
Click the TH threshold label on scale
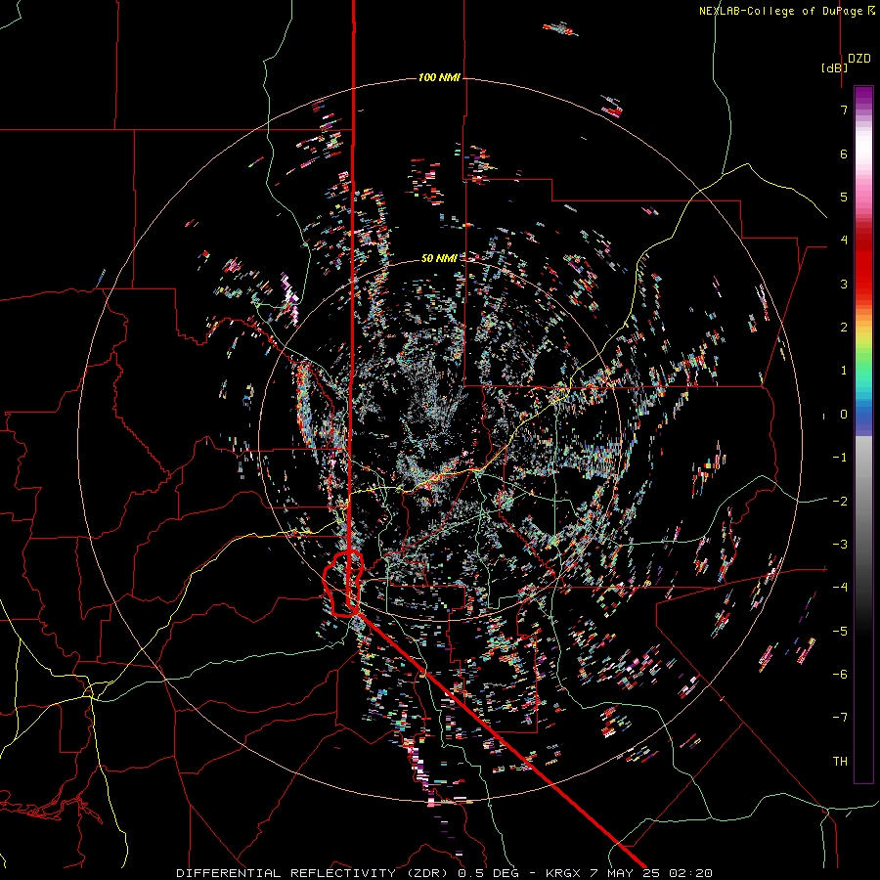(x=840, y=761)
